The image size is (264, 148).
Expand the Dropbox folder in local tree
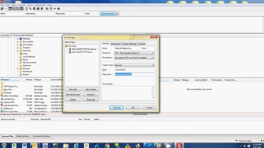pos(17,48)
